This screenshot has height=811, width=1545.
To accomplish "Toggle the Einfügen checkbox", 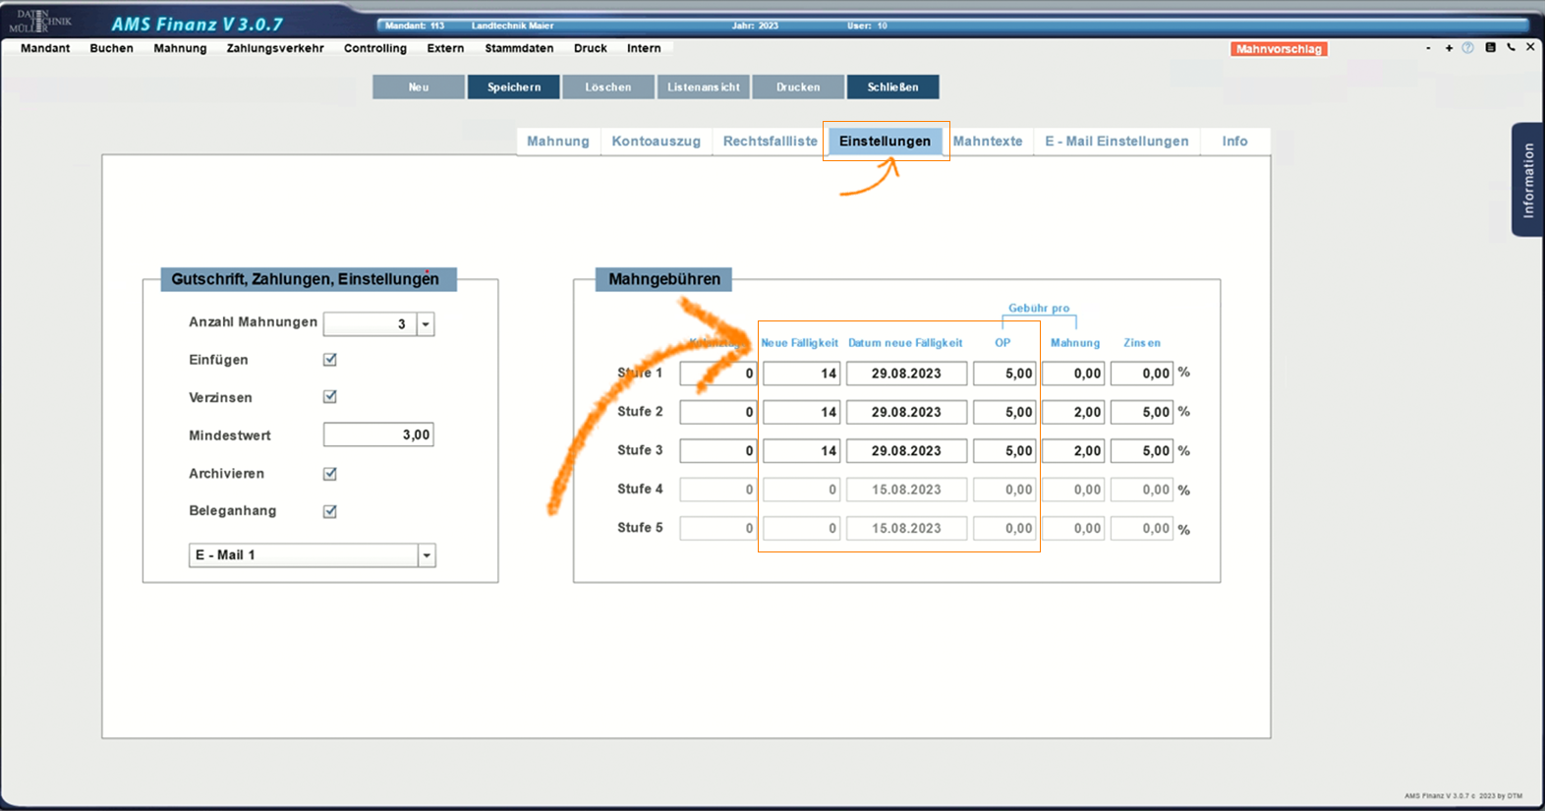I will tap(330, 360).
